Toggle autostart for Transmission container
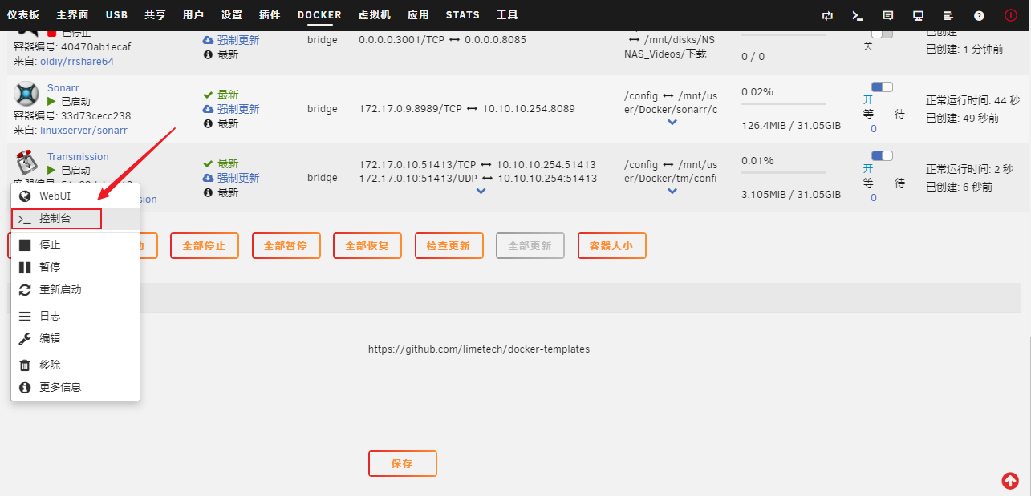This screenshot has height=496, width=1031. (881, 155)
